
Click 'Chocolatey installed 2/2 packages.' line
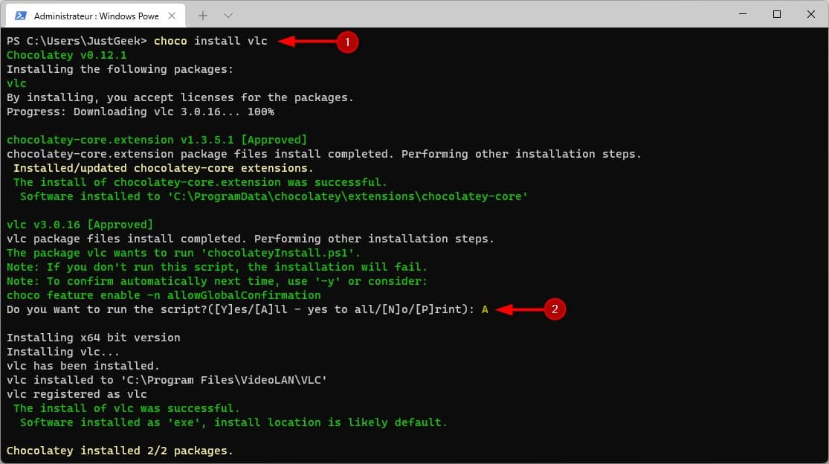pos(120,451)
